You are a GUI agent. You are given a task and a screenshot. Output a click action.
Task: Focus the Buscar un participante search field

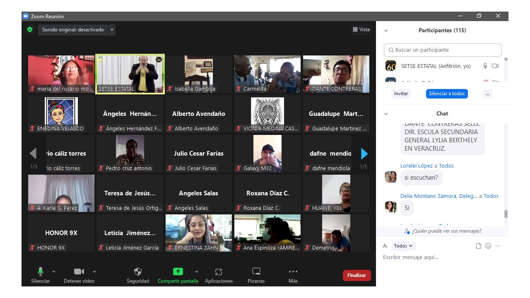pos(443,50)
